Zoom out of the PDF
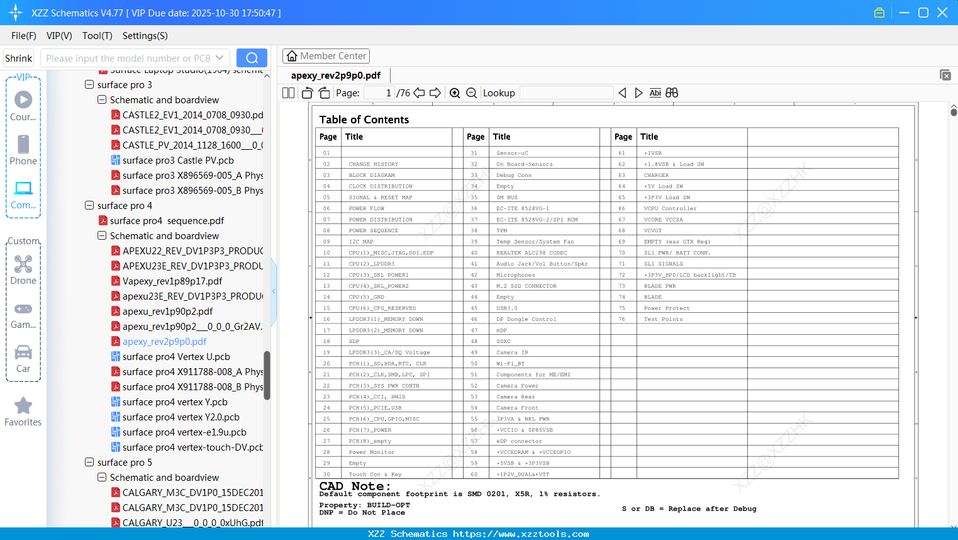This screenshot has width=958, height=540. (x=472, y=93)
